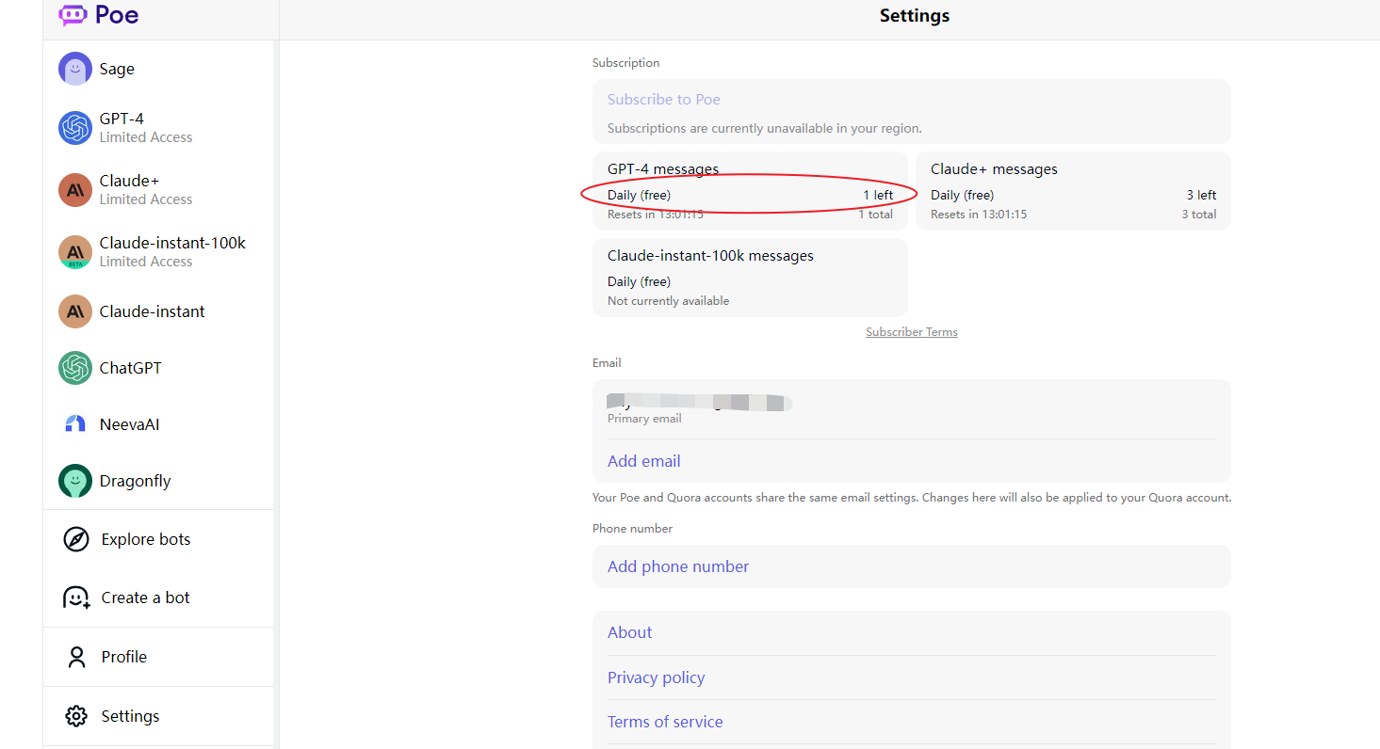This screenshot has height=749, width=1380.
Task: Click the Explore bots compass icon
Action: (76, 539)
